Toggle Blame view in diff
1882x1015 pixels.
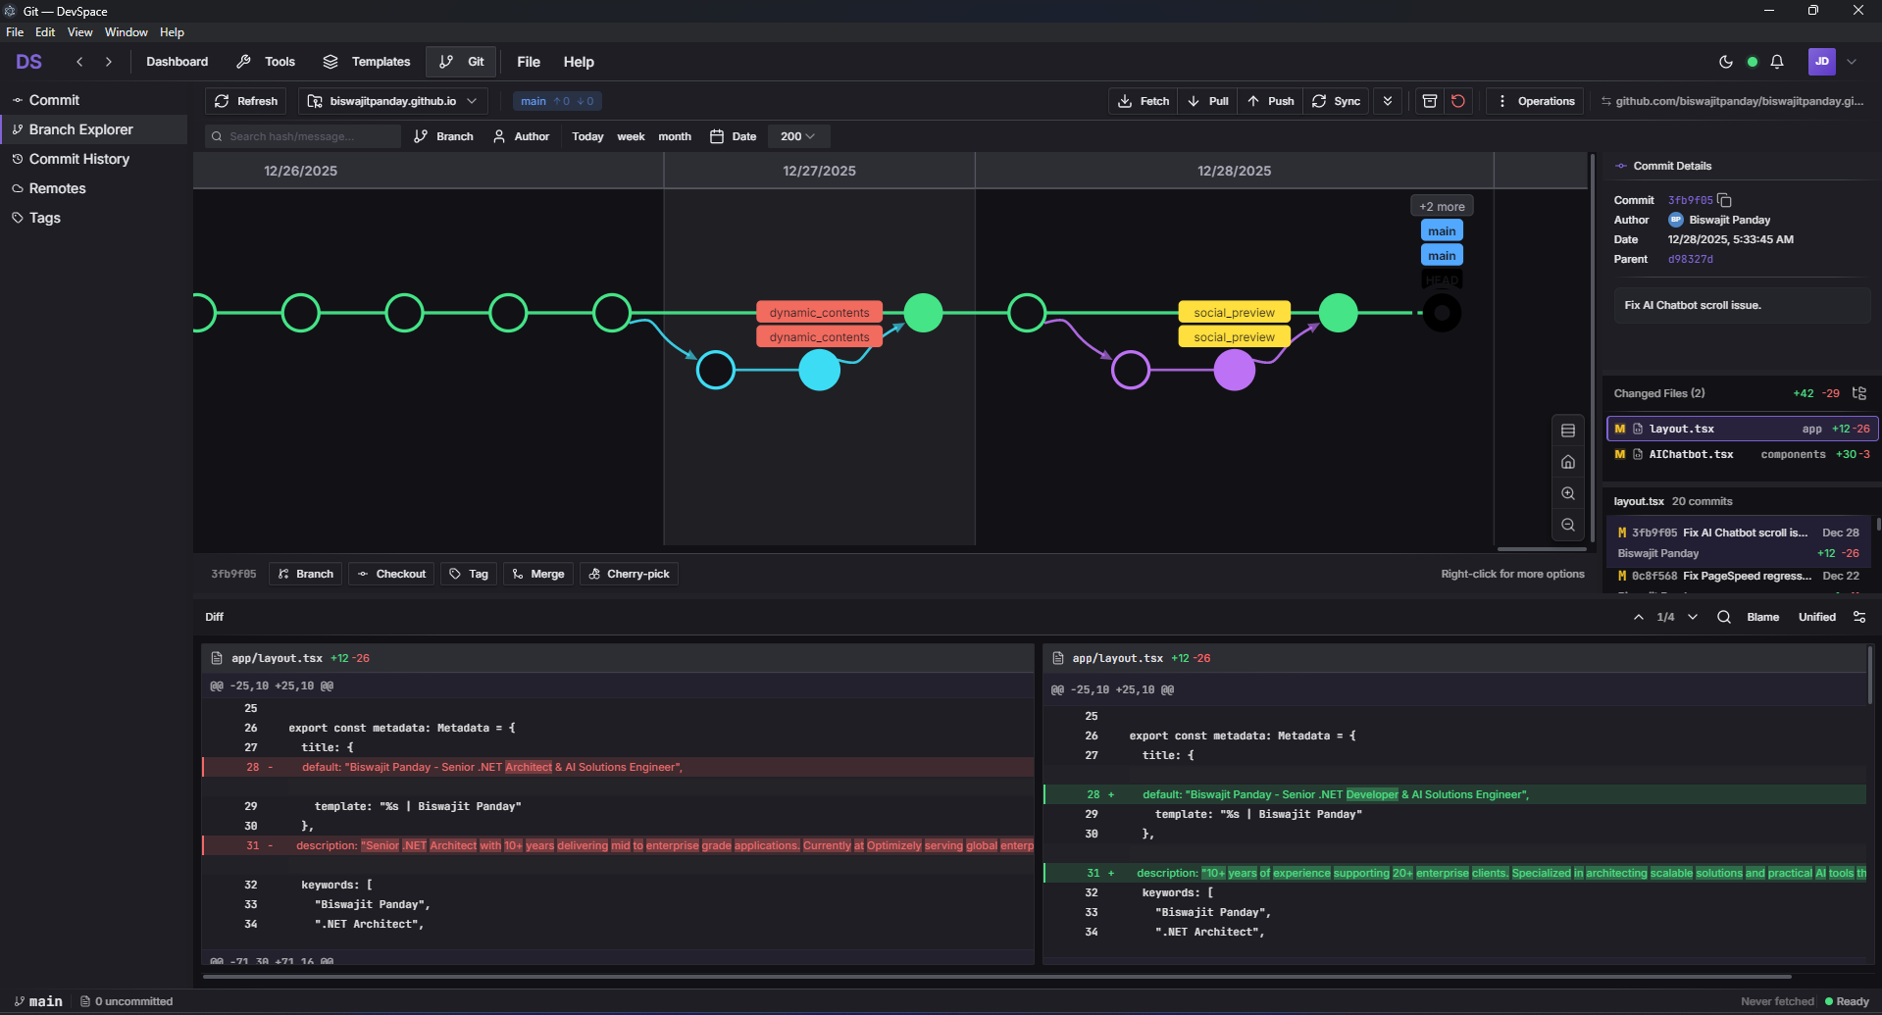[x=1762, y=617]
